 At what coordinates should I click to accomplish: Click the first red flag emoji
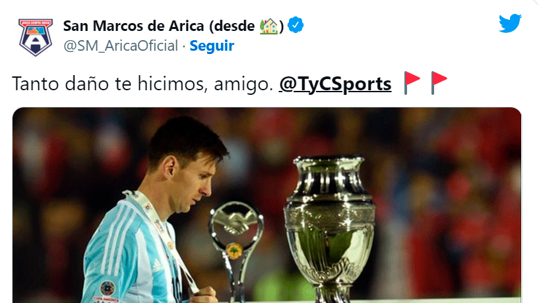pyautogui.click(x=412, y=83)
